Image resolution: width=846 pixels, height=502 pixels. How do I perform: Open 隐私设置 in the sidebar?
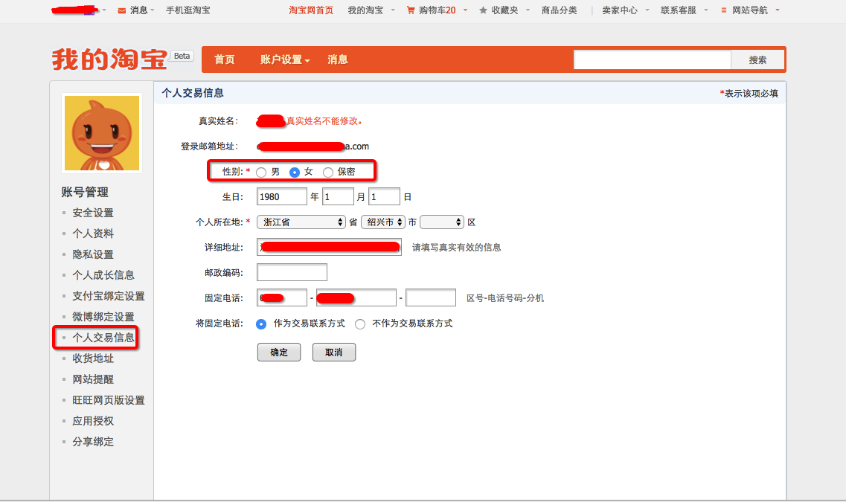point(93,254)
